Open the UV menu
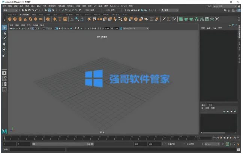Screen dimensions: 243x154 tap(95, 6)
